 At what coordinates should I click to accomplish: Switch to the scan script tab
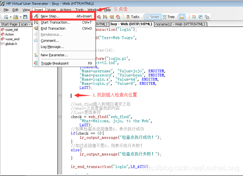click(x=26, y=24)
